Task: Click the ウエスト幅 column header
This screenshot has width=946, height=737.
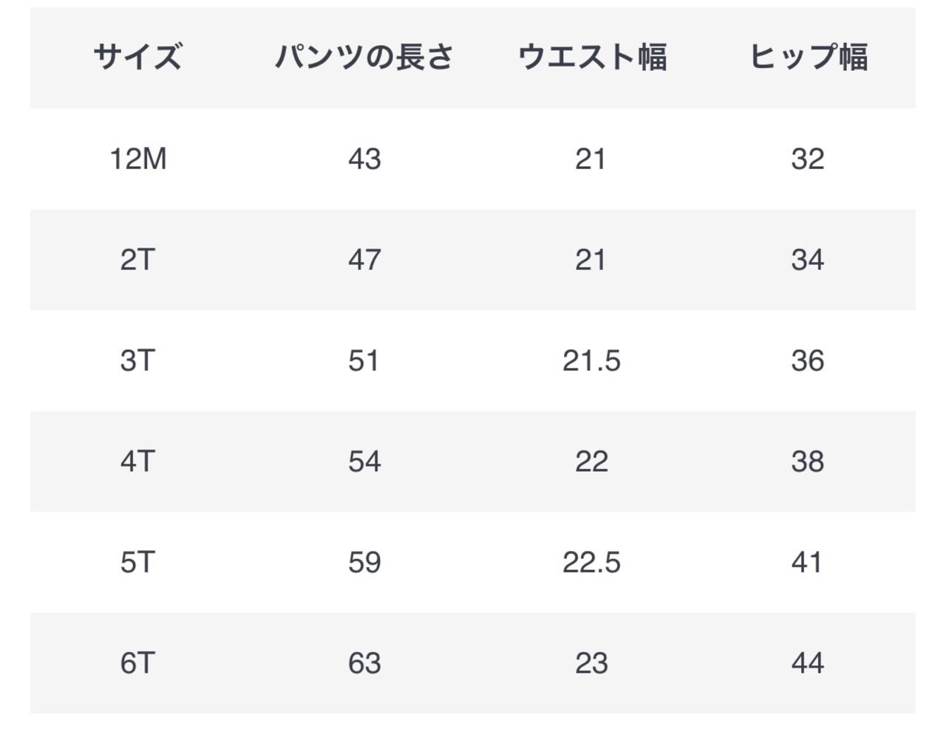Action: [591, 57]
